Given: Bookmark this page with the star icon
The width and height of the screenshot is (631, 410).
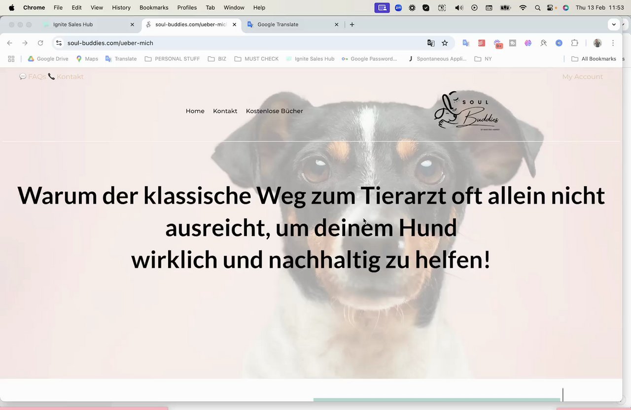Looking at the screenshot, I should coord(445,43).
